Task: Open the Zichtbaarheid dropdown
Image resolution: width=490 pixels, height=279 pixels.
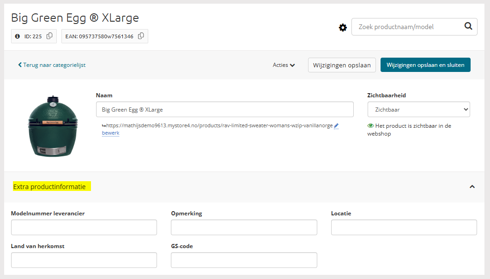Action: click(x=419, y=110)
